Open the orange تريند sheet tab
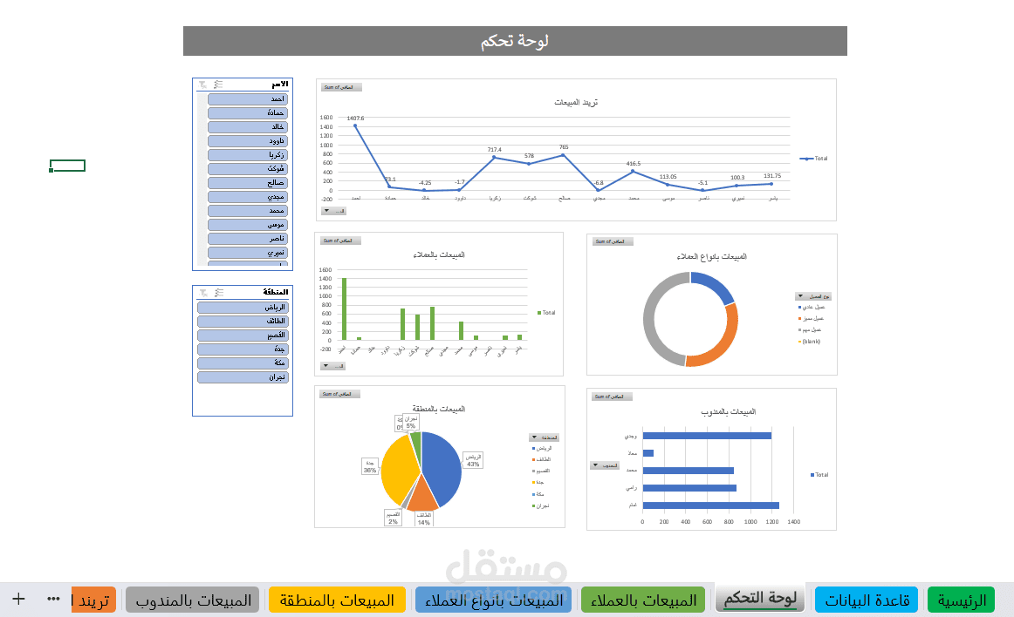This screenshot has height=617, width=1014. [x=93, y=600]
